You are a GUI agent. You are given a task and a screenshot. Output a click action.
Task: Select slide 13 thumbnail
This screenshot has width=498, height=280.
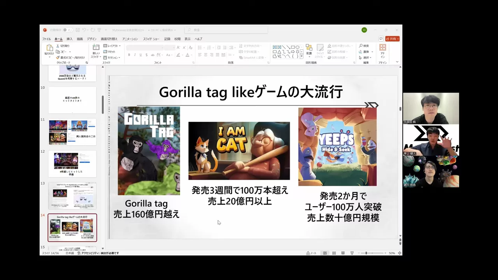click(72, 196)
